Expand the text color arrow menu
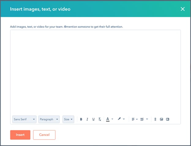This screenshot has width=191, height=146. pyautogui.click(x=112, y=119)
